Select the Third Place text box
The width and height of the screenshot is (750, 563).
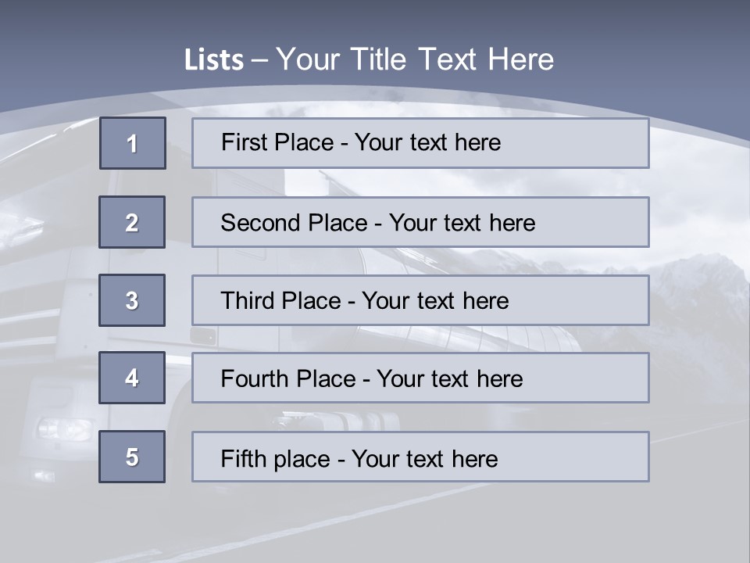[420, 300]
